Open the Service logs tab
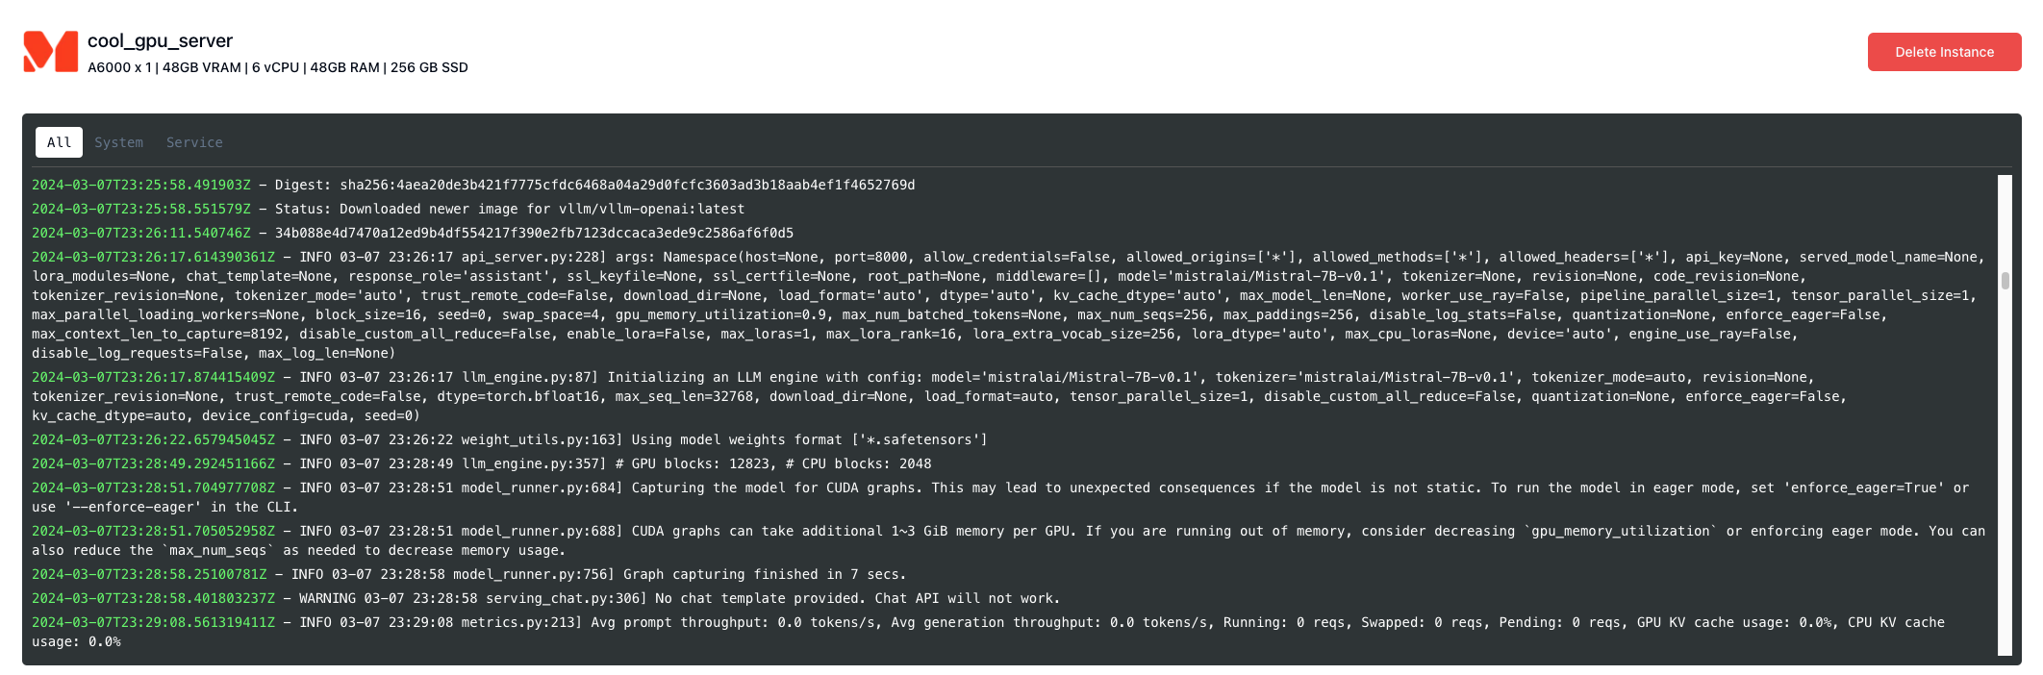 click(194, 142)
